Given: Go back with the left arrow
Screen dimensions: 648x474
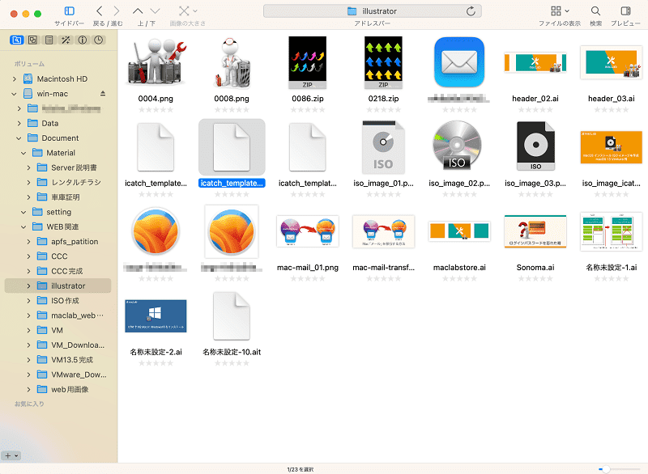Looking at the screenshot, I should (x=99, y=11).
